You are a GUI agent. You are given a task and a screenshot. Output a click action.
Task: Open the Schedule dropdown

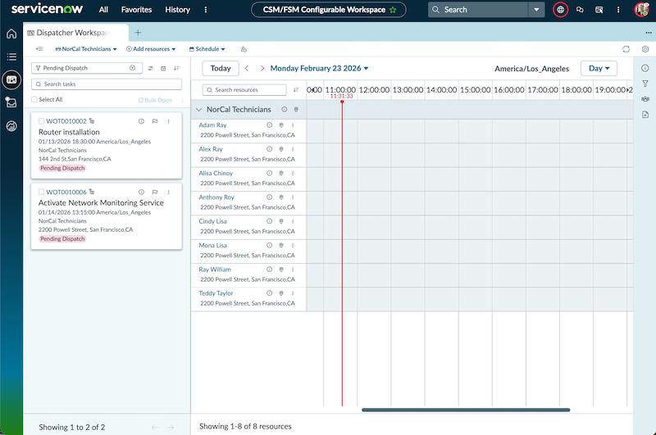[x=207, y=49]
